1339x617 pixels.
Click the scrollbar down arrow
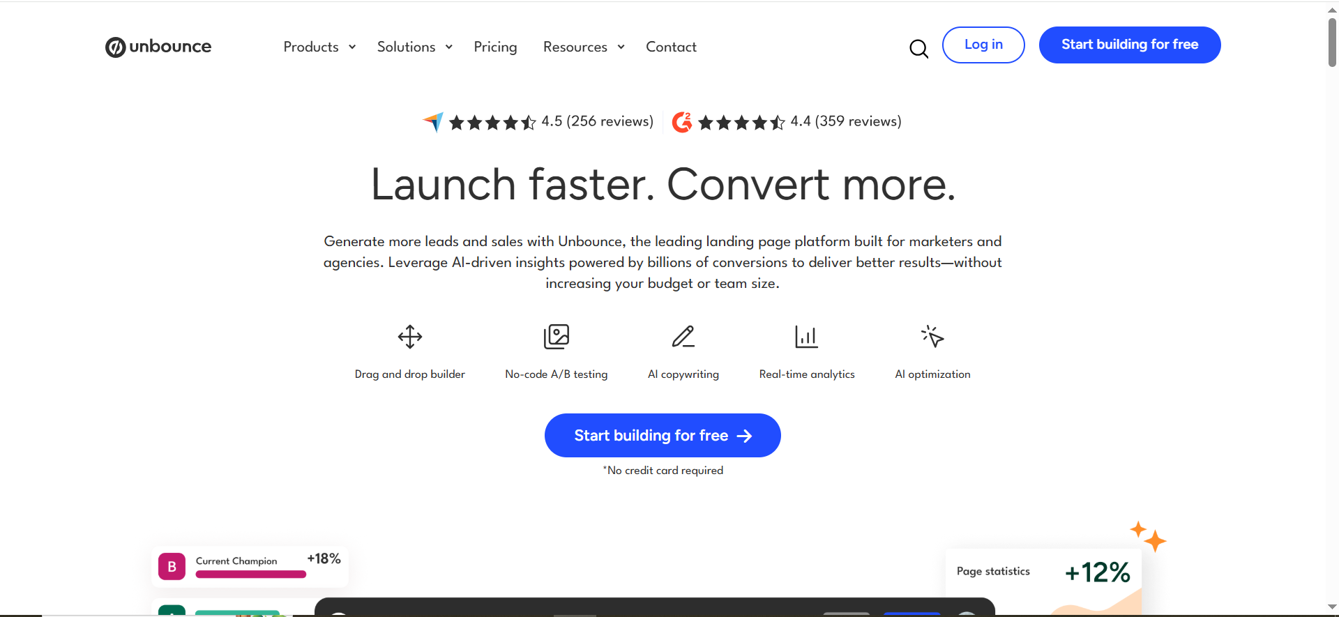click(x=1332, y=607)
